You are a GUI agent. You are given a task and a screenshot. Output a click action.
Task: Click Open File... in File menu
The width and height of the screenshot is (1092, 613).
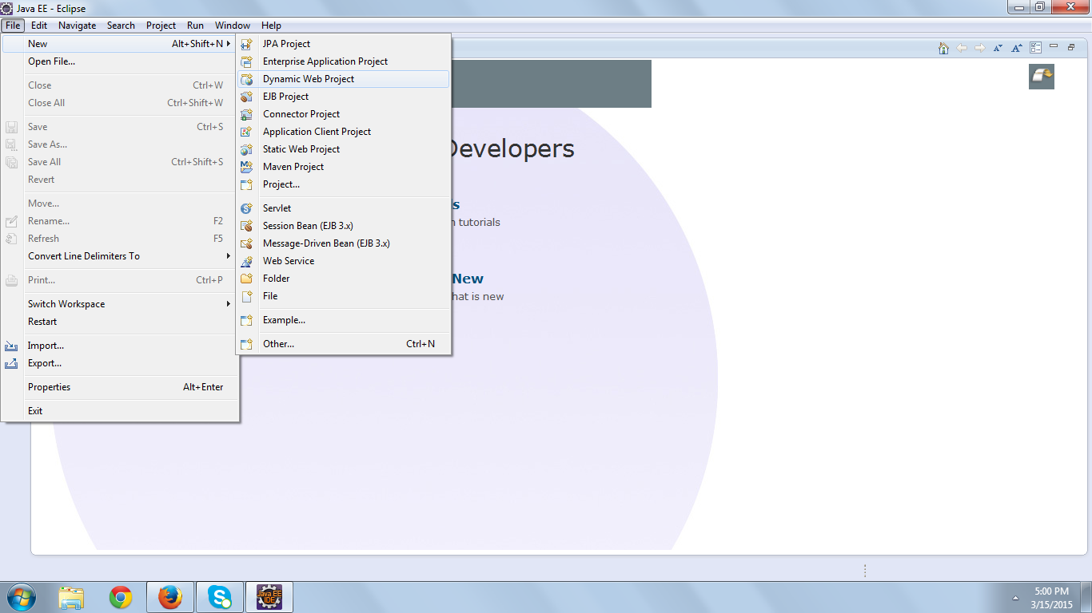120,61
